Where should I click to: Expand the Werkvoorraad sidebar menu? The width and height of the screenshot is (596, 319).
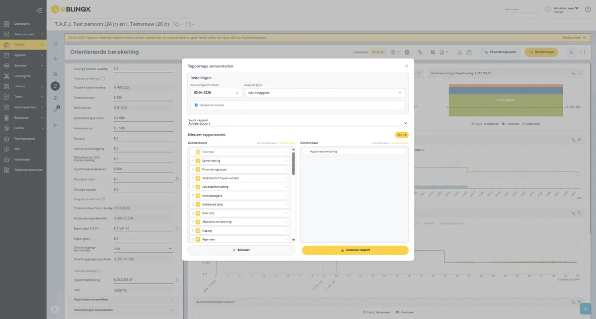(23, 34)
